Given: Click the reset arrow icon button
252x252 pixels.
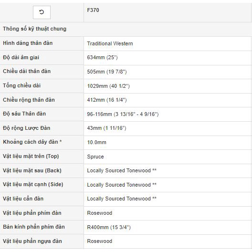Looking at the screenshot, I should (x=42, y=12).
